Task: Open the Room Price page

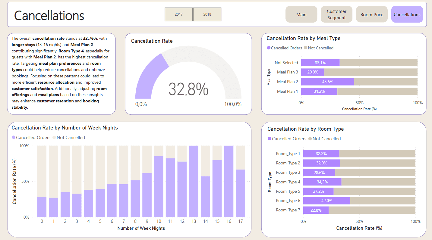Action: (372, 14)
